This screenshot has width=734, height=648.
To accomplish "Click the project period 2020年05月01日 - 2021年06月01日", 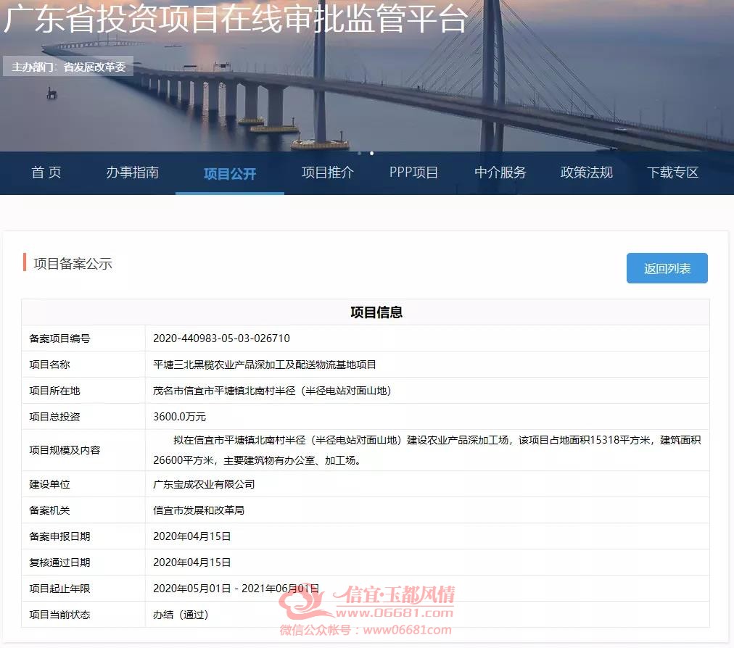I will pos(236,589).
